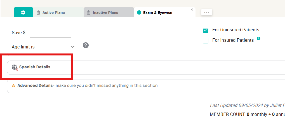Viewport: 285px width, 119px height.
Task: Click the teal help icon for Insured Patients
Action: coord(258,38)
